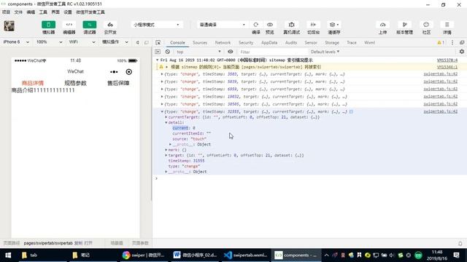The width and height of the screenshot is (467, 262).
Task: Switch to the Wxml tab
Action: (x=370, y=43)
